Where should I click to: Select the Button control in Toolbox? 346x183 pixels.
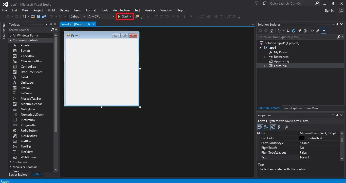[x=25, y=51]
